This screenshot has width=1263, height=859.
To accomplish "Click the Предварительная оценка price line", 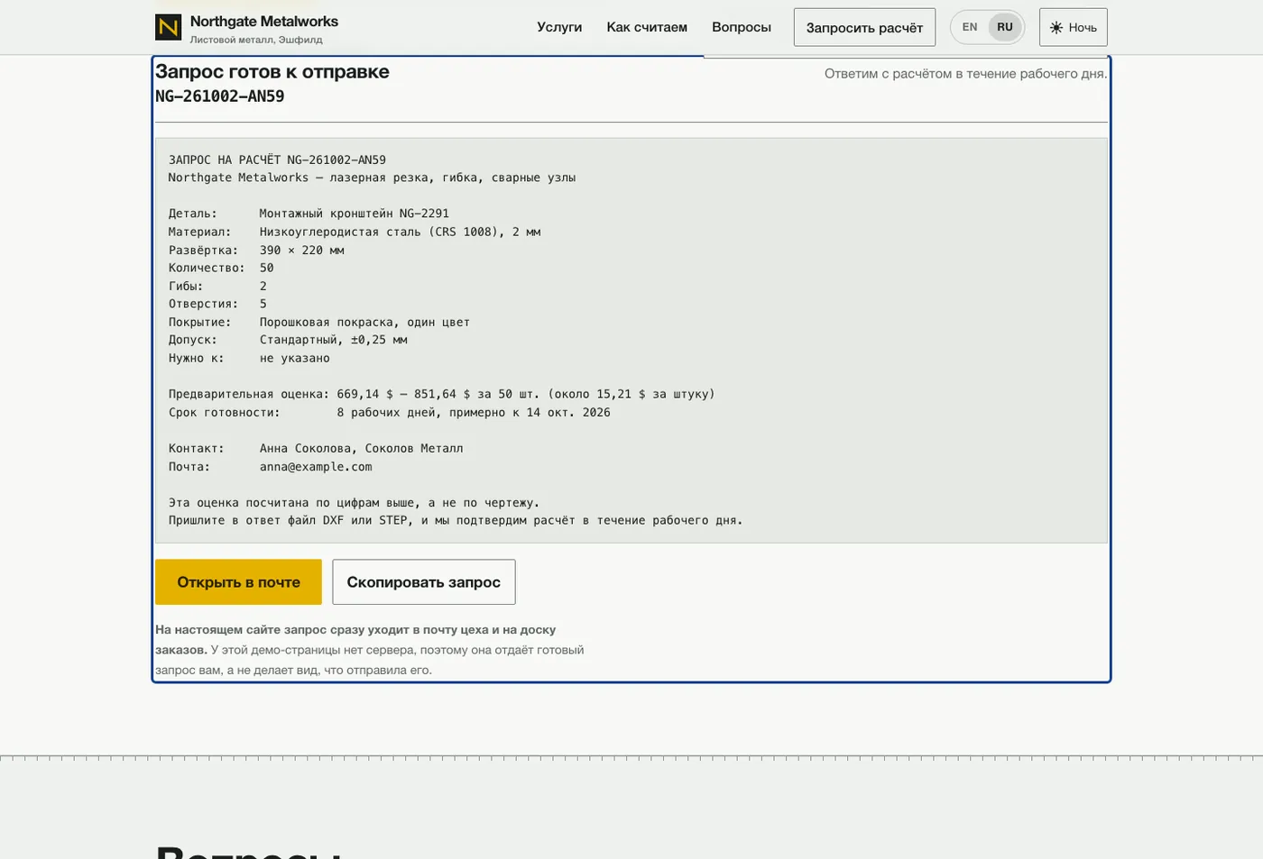I will 442,394.
